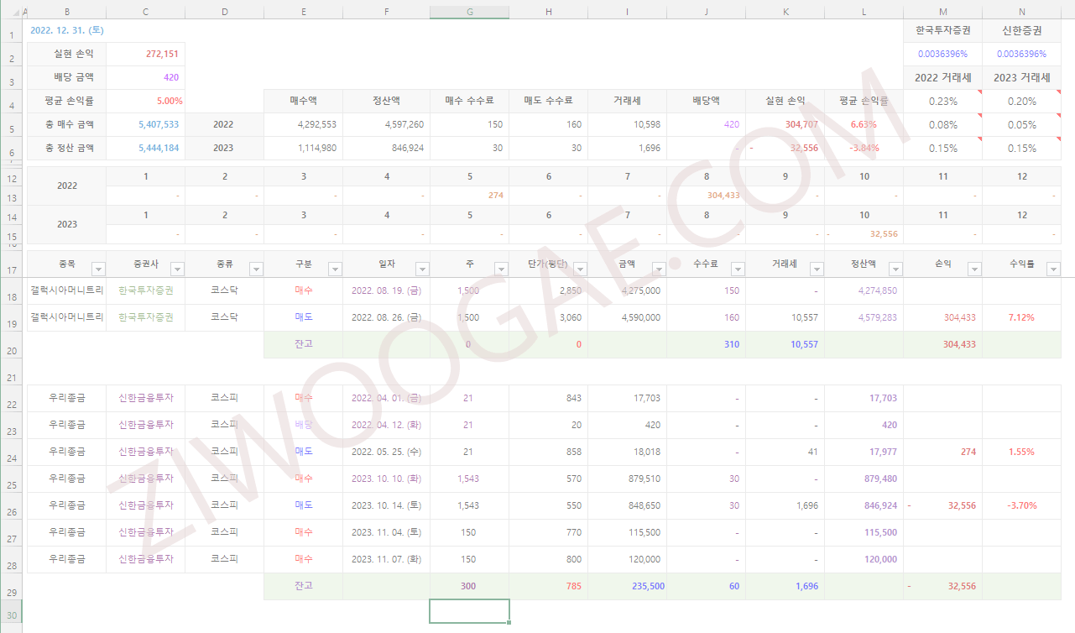Select the "2023. 11. 07. (화)" date cell
The width and height of the screenshot is (1075, 633).
click(x=386, y=559)
